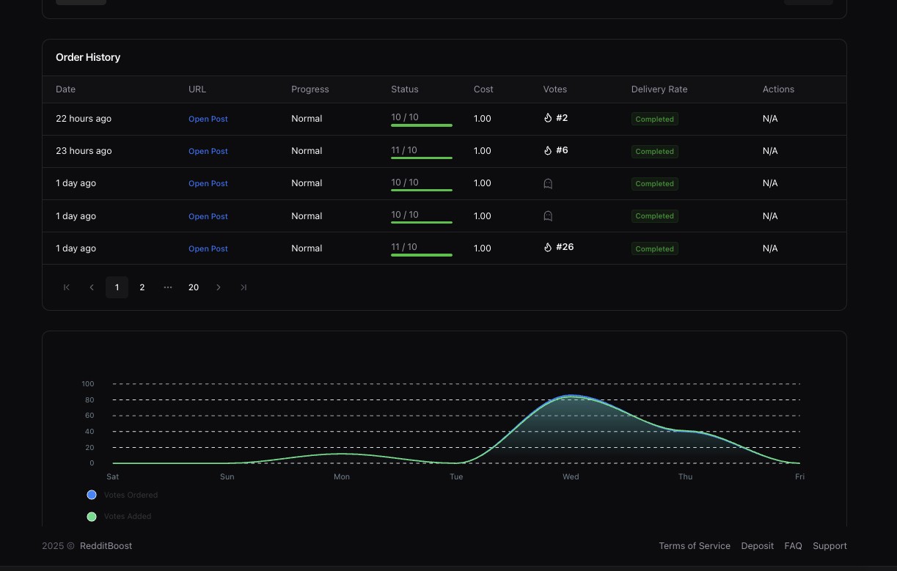Click the flame icon beside rank #26
897x571 pixels.
[548, 247]
